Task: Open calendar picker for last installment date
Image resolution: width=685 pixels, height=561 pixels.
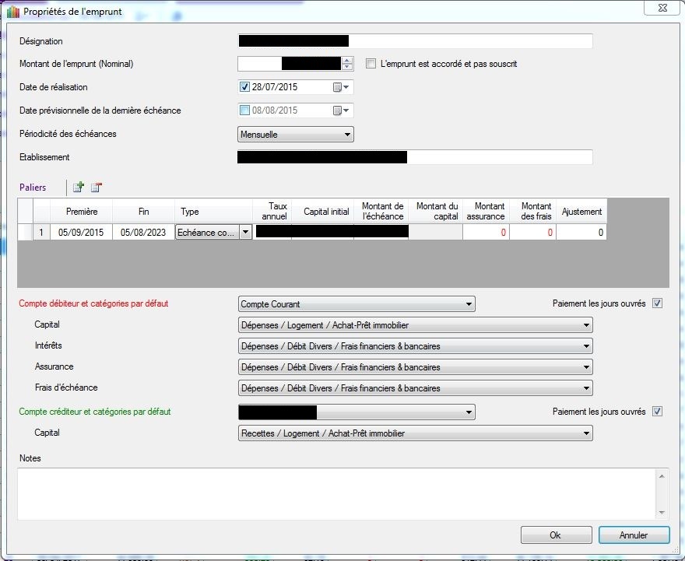Action: 341,110
